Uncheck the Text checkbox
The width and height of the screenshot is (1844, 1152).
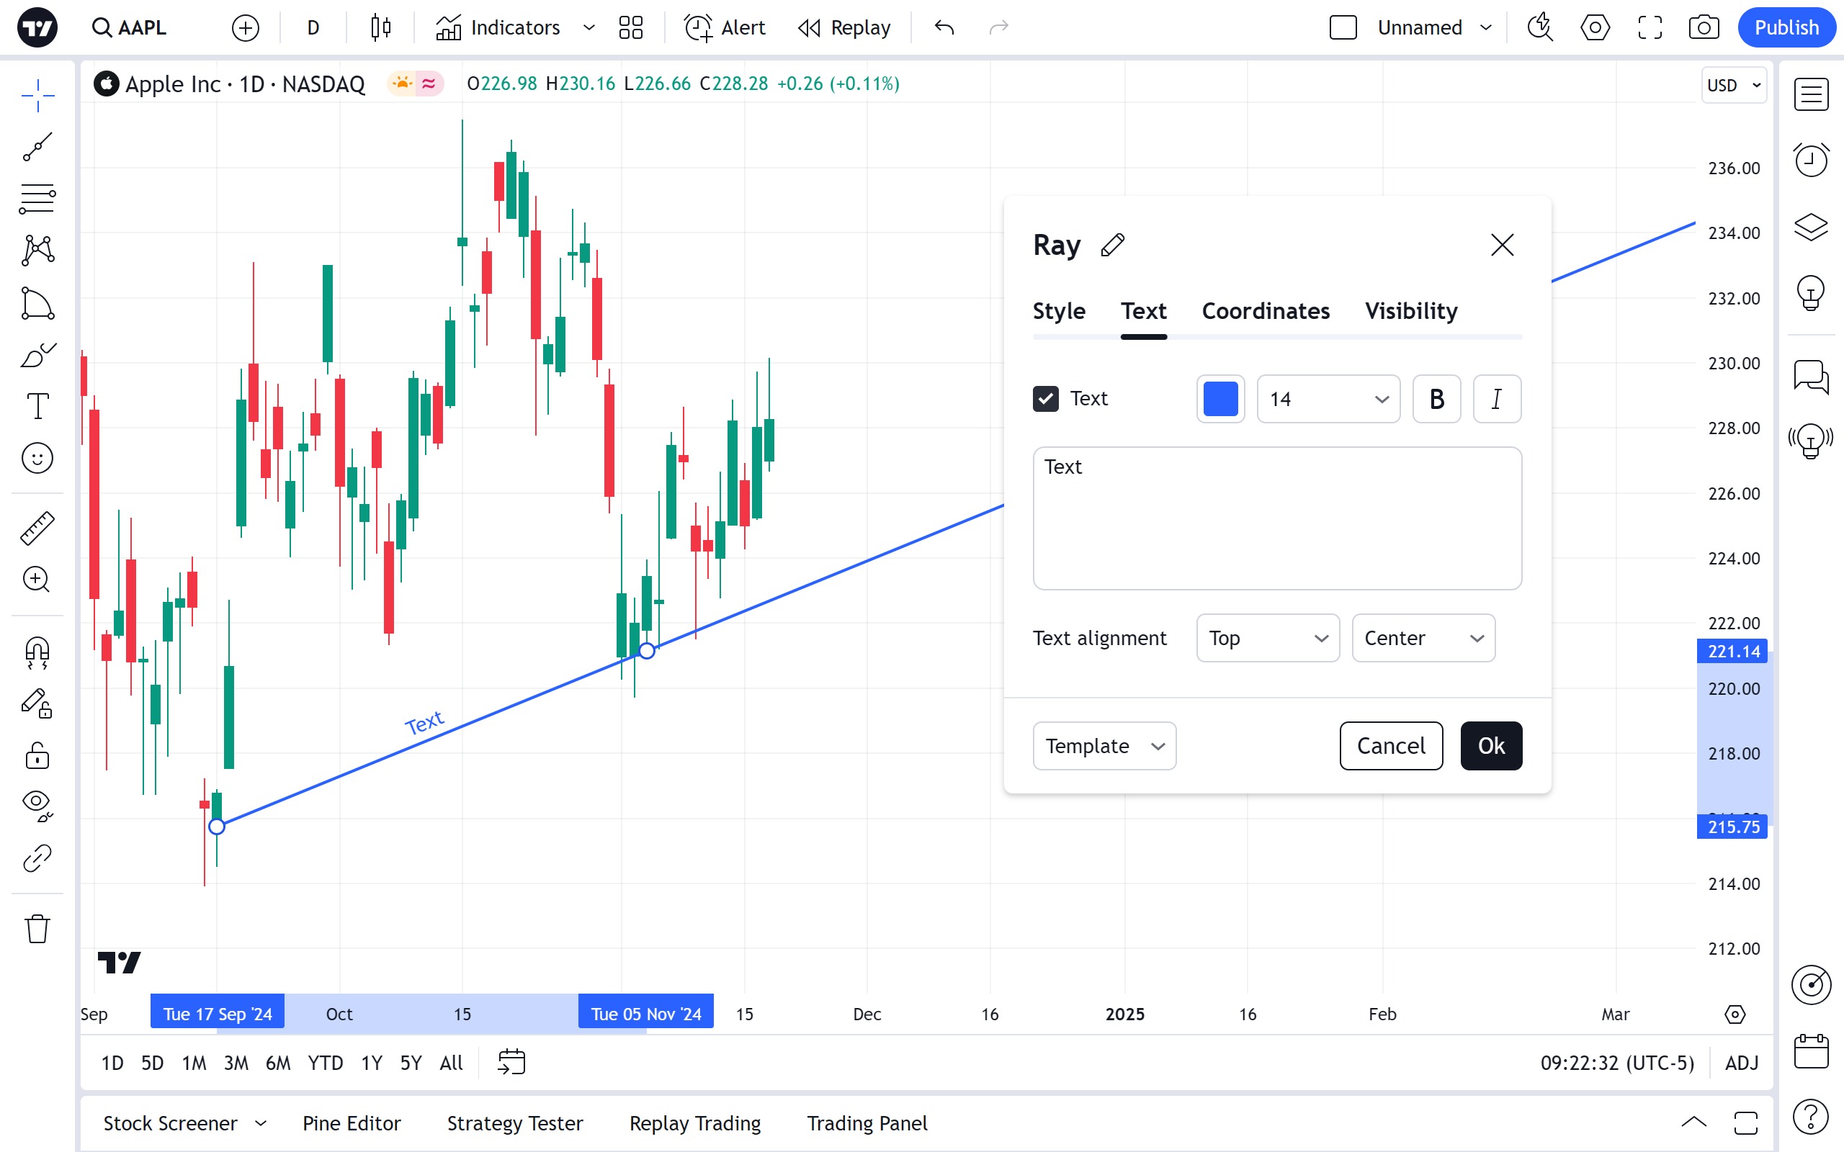pyautogui.click(x=1045, y=398)
